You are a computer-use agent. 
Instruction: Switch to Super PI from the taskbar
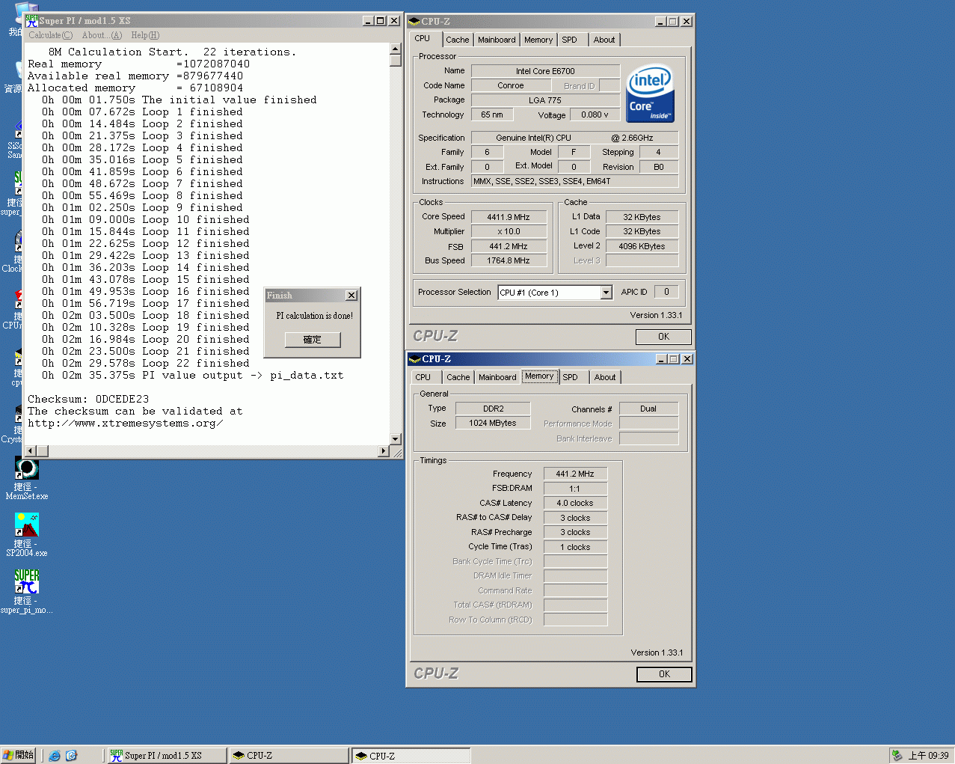[x=166, y=756]
